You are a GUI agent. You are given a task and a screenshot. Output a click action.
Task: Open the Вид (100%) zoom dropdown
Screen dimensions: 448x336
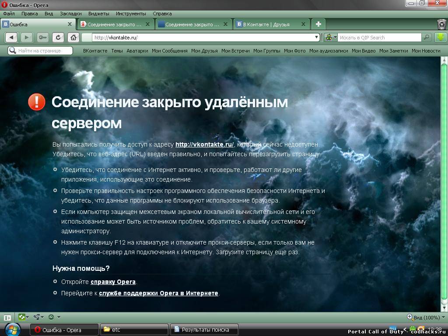click(427, 318)
